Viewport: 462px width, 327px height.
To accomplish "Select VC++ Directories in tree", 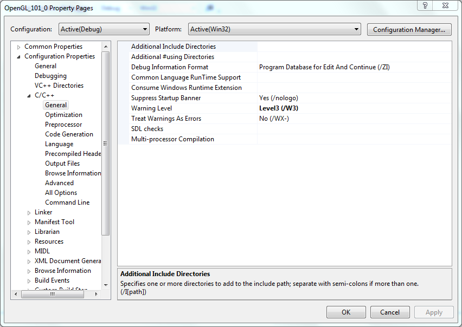I will pyautogui.click(x=59, y=86).
